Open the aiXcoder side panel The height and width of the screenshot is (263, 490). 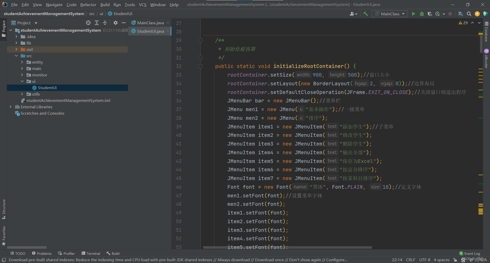coord(486,58)
